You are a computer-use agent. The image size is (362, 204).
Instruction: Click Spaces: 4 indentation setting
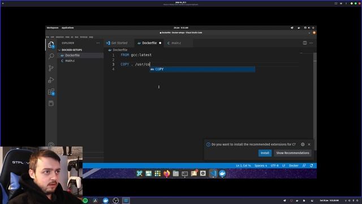[x=261, y=165]
